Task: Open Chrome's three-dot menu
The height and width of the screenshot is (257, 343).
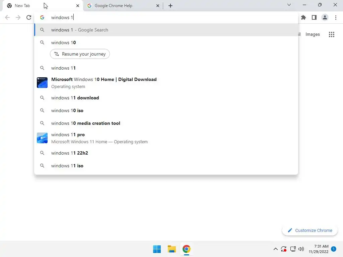Action: [336, 17]
